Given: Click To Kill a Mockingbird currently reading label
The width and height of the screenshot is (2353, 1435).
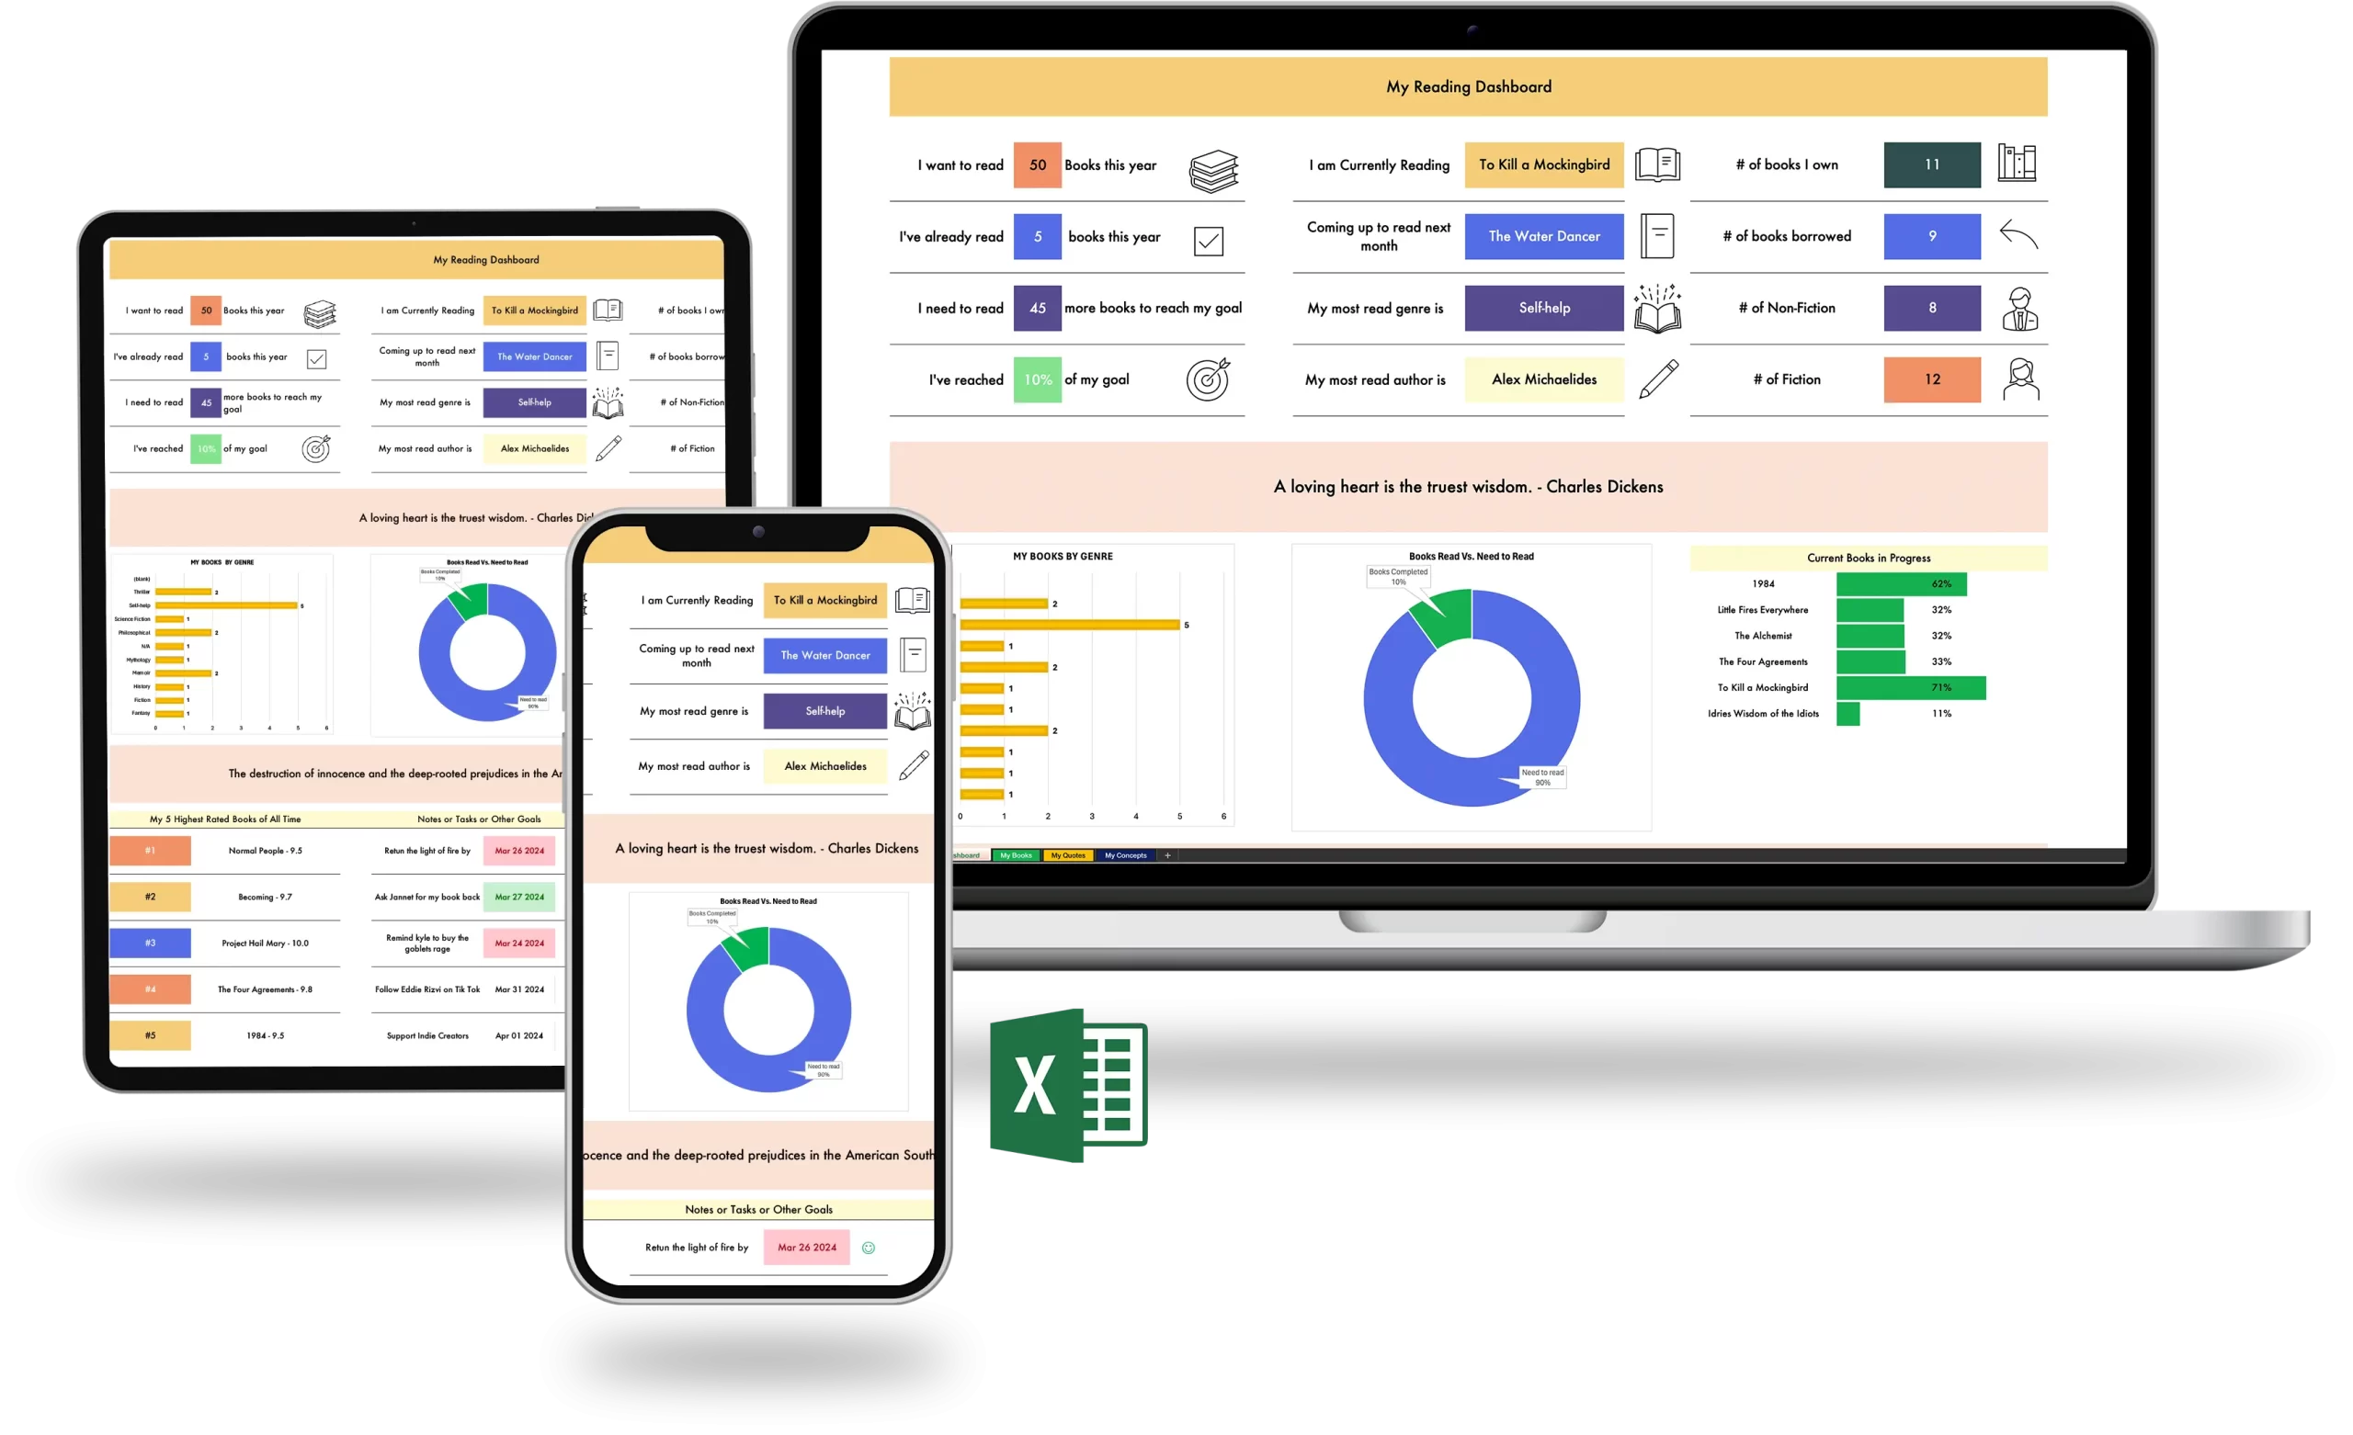Looking at the screenshot, I should (x=1540, y=163).
